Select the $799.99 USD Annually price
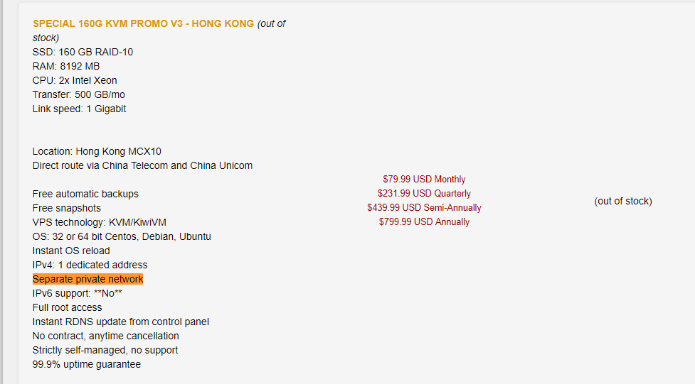 (x=424, y=221)
